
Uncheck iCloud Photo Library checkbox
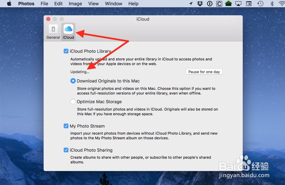coord(66,51)
